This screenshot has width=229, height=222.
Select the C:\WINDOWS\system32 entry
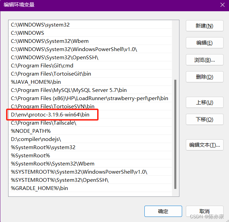click(90, 25)
